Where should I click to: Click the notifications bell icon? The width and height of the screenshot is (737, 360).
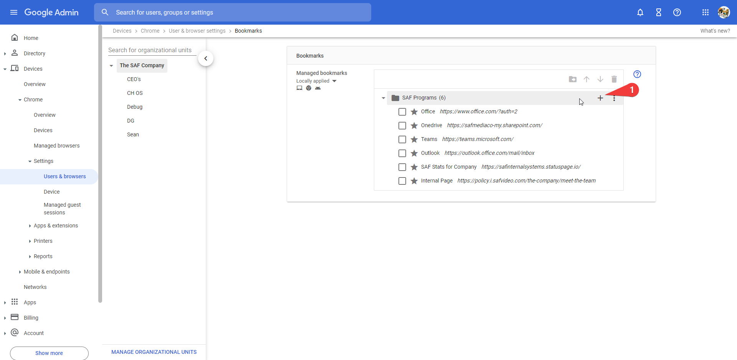click(x=640, y=12)
